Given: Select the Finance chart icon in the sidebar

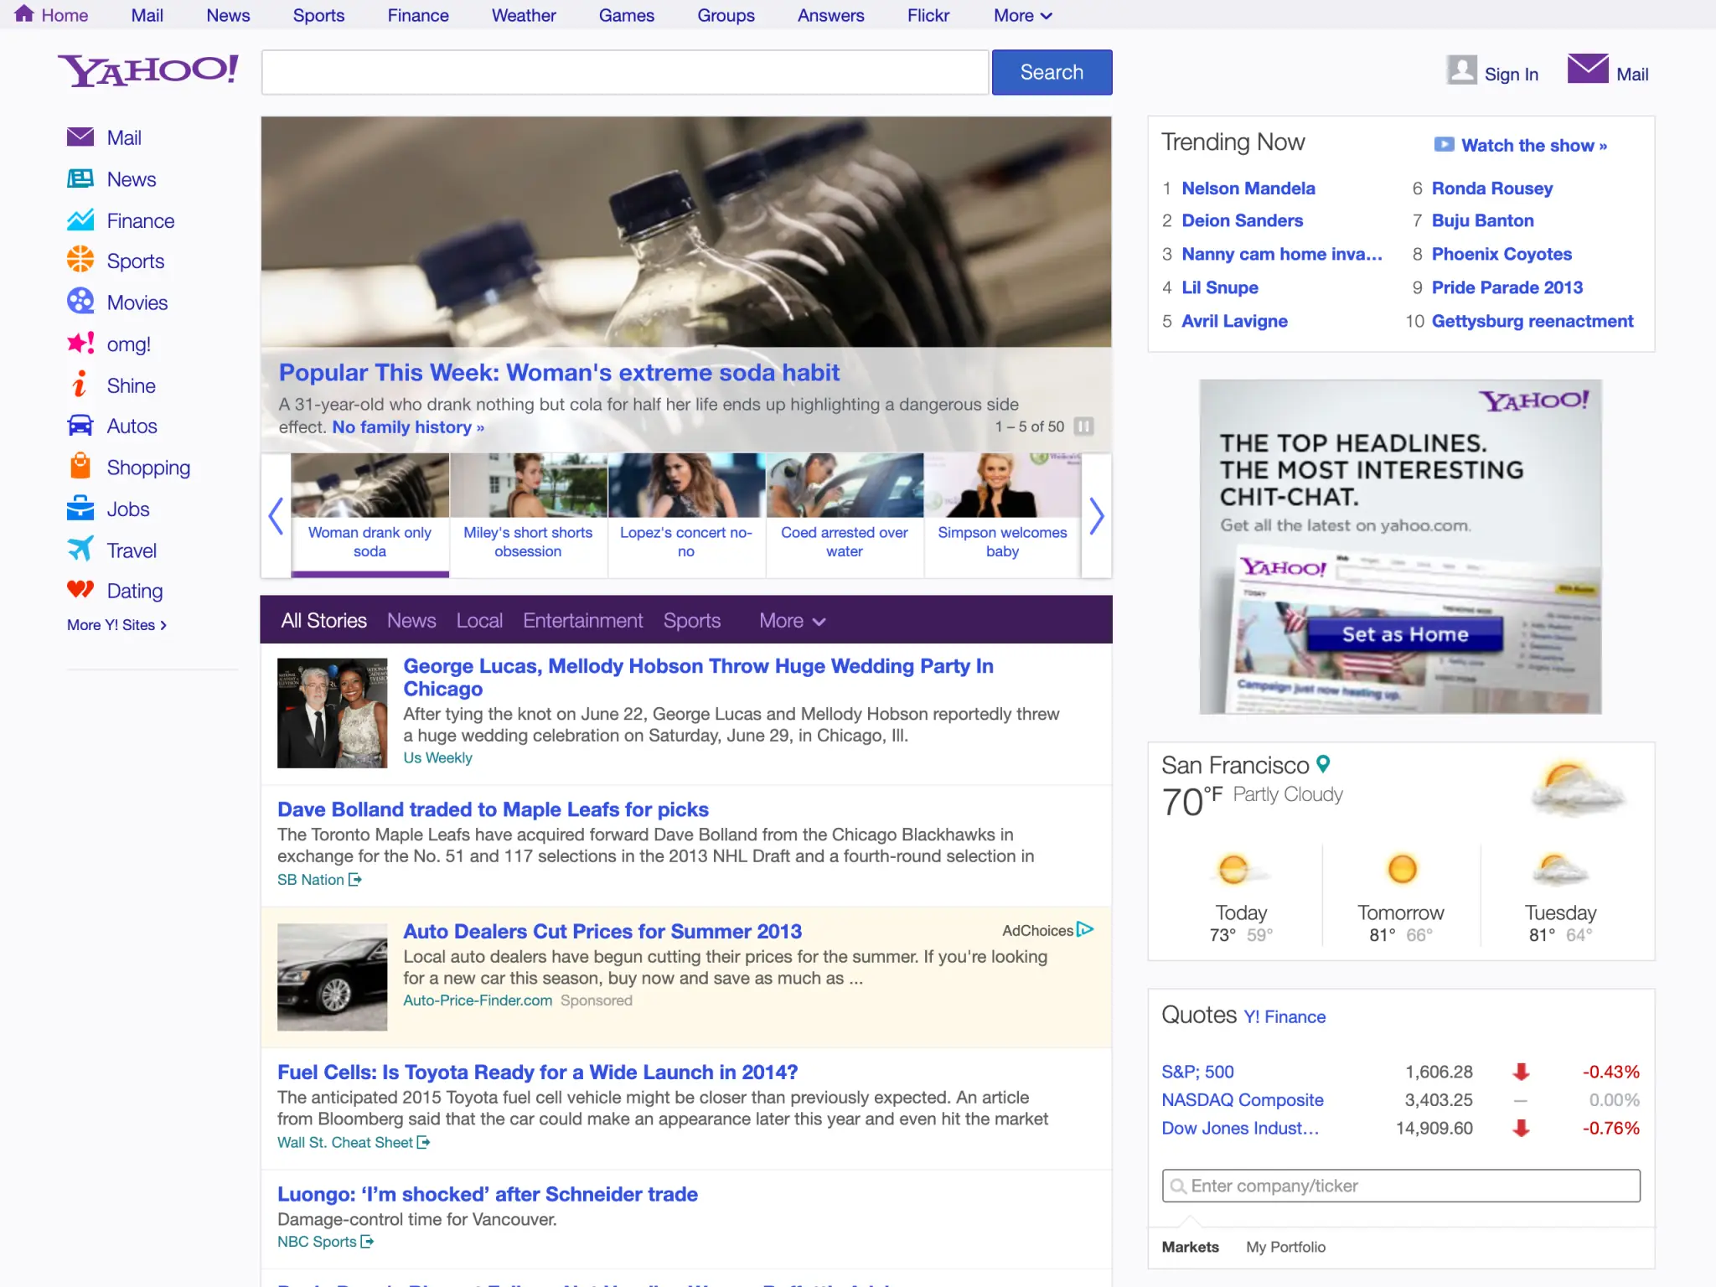Looking at the screenshot, I should (x=80, y=220).
